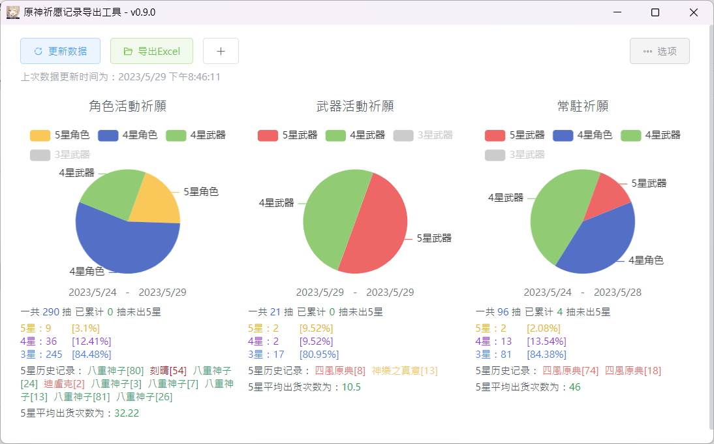Click 5星：2 [2.08%] statistic
This screenshot has height=444, width=714.
coord(518,328)
